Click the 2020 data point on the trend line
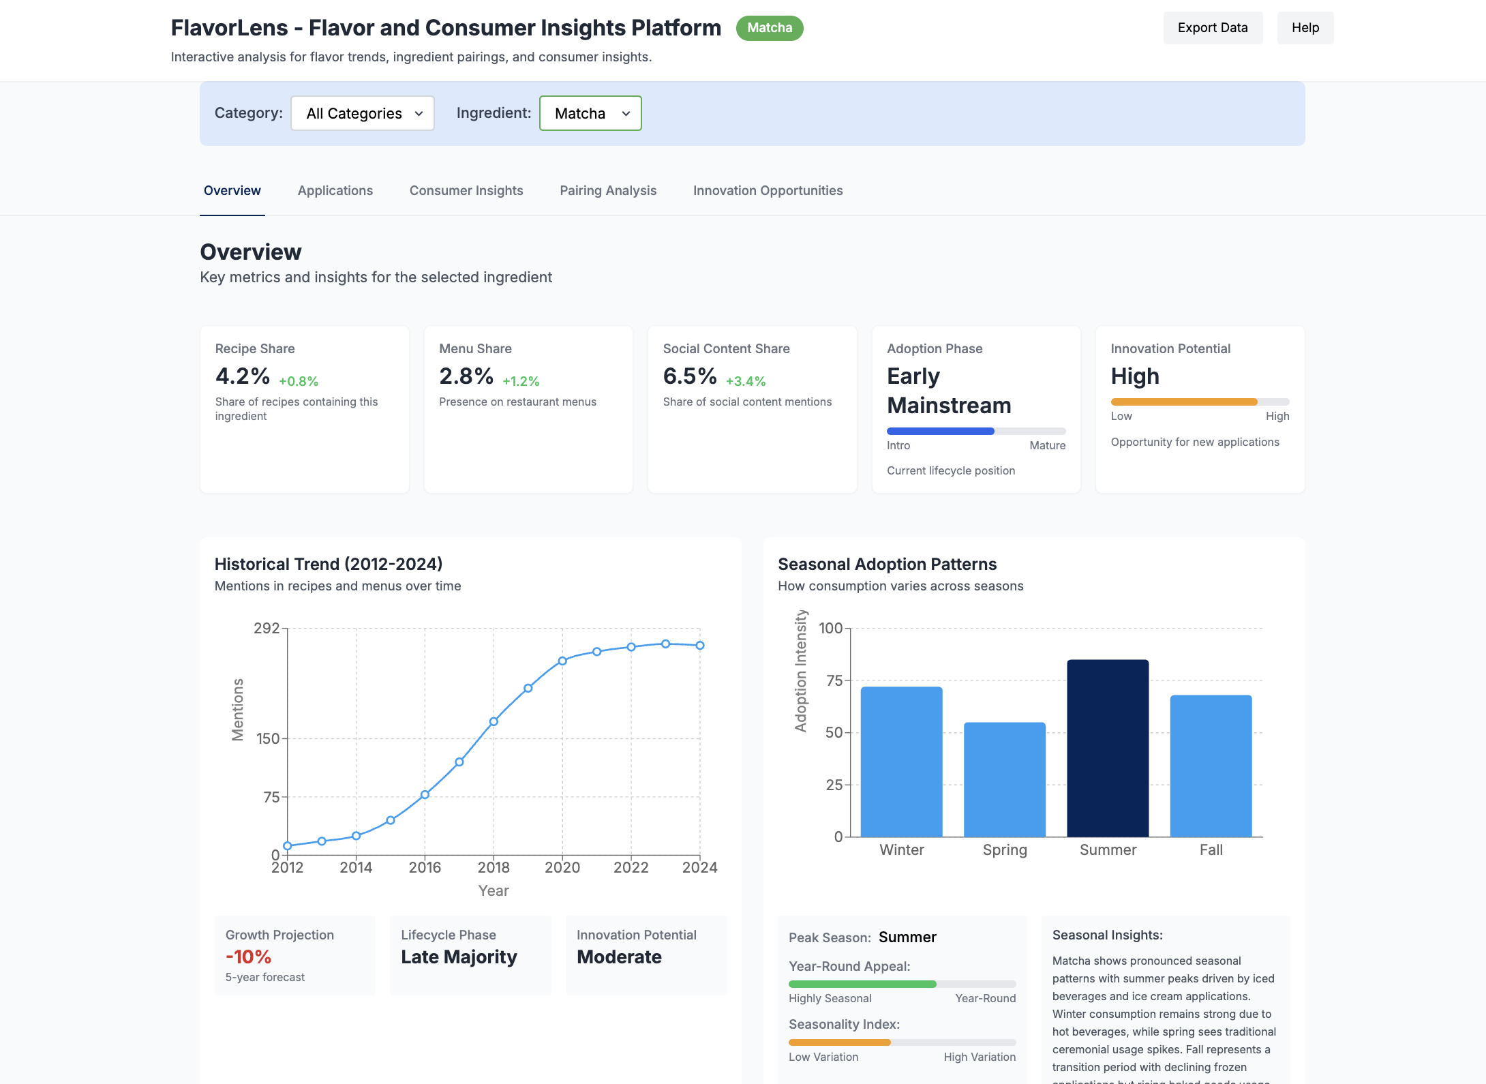Viewport: 1486px width, 1084px height. (562, 661)
